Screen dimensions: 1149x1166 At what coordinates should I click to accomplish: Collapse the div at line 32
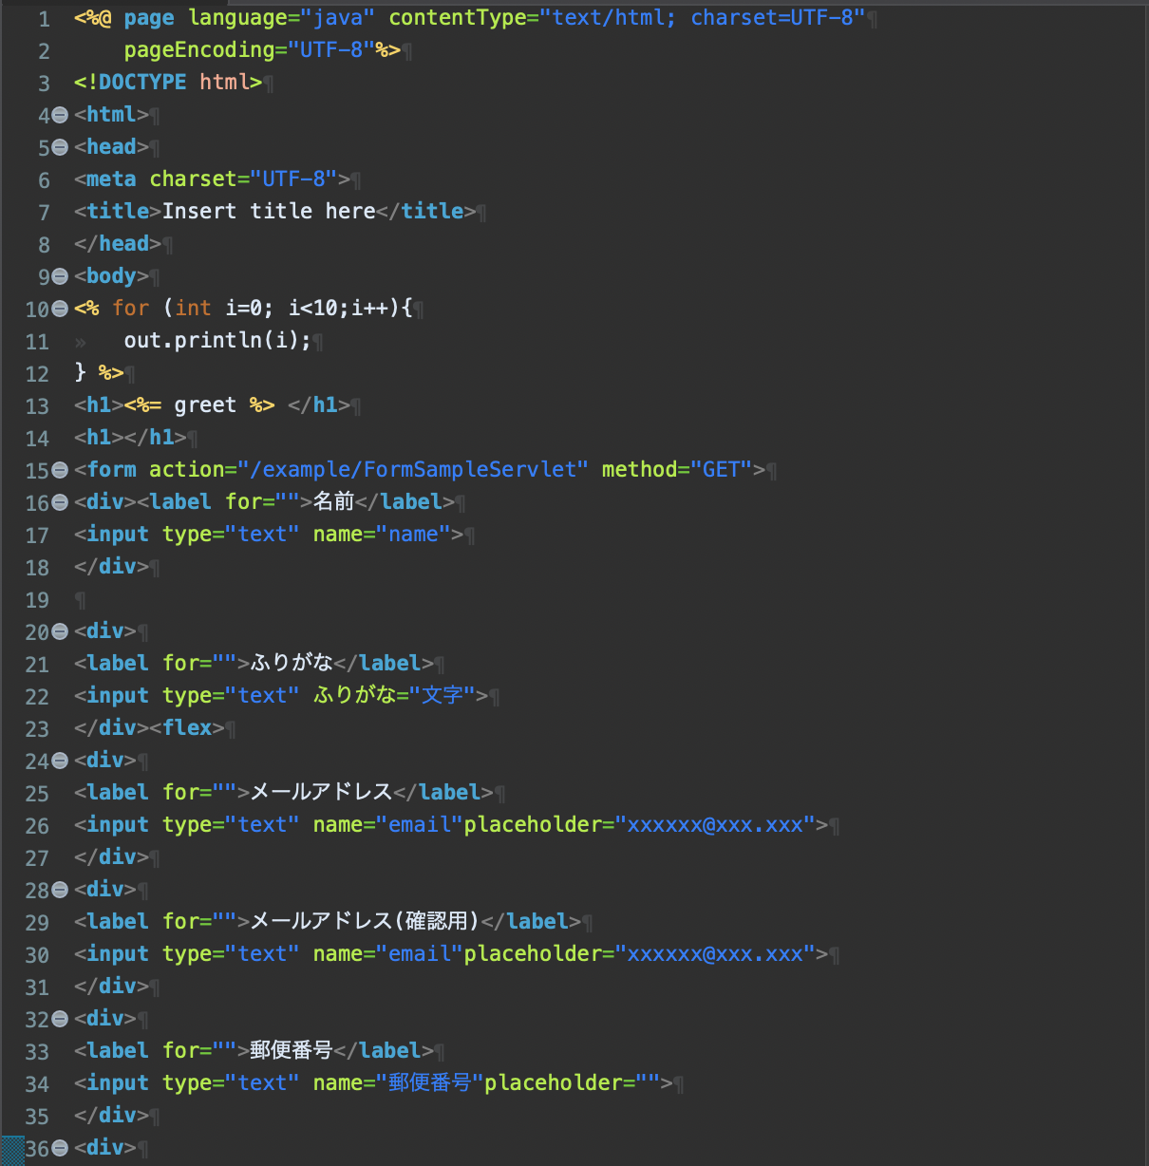60,1019
